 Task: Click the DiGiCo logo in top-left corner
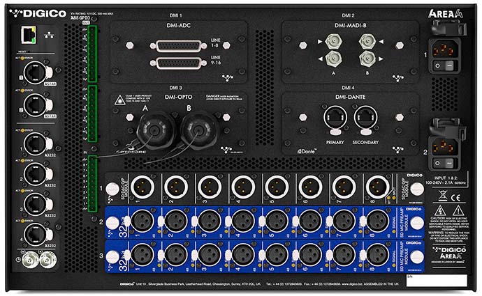(x=38, y=13)
